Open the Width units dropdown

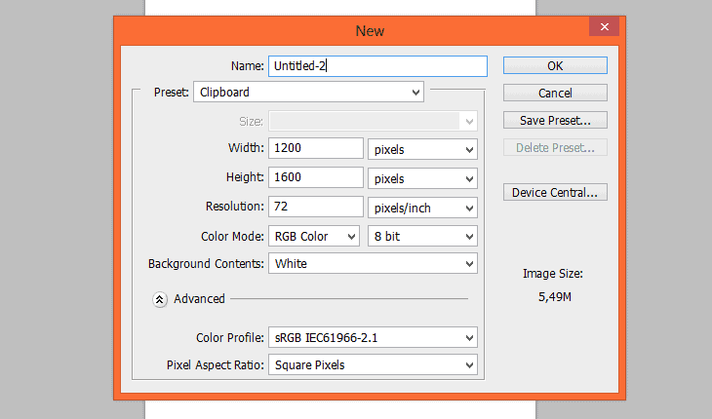(422, 149)
